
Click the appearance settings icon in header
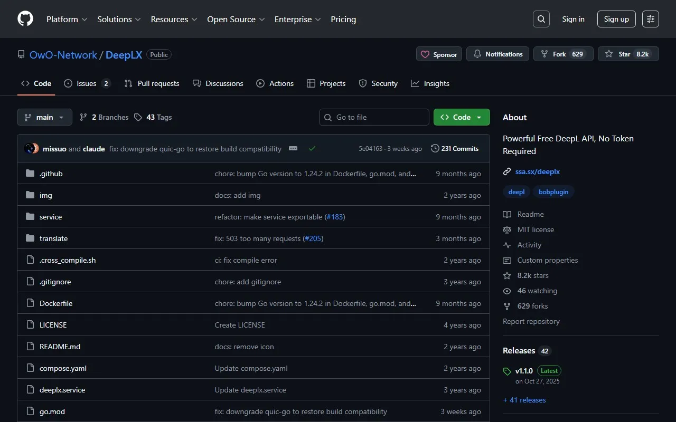coord(650,19)
